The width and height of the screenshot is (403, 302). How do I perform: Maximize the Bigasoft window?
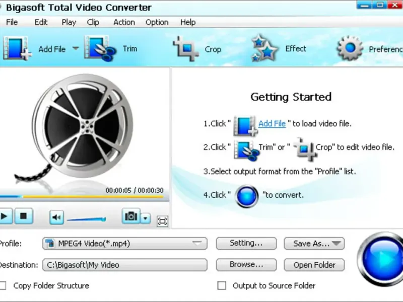(380, 5)
